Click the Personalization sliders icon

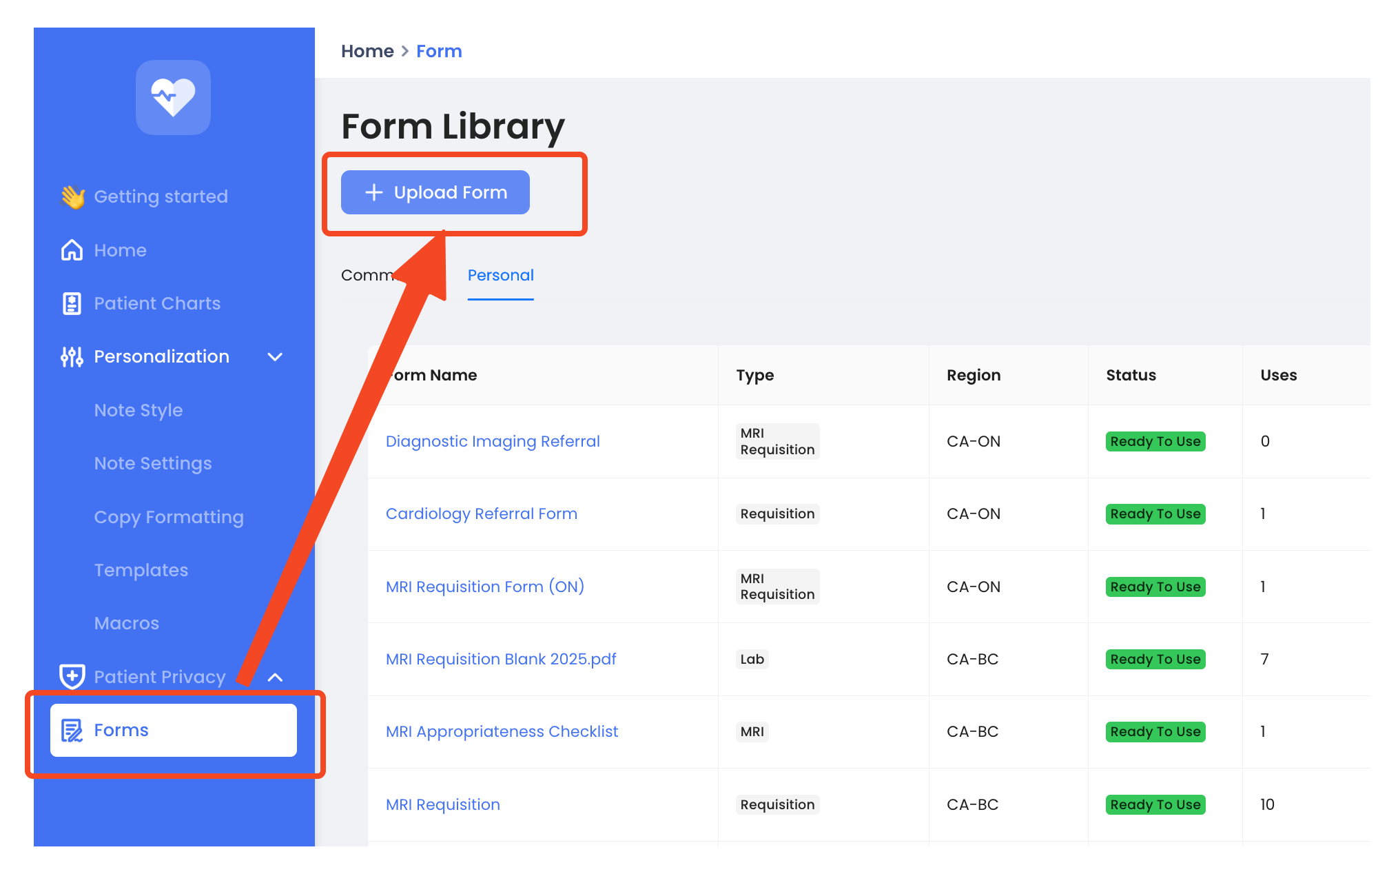[x=72, y=357]
